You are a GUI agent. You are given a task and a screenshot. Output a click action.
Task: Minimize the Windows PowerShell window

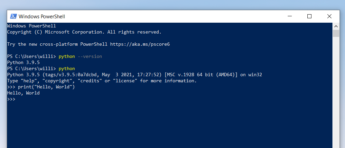[x=290, y=16]
